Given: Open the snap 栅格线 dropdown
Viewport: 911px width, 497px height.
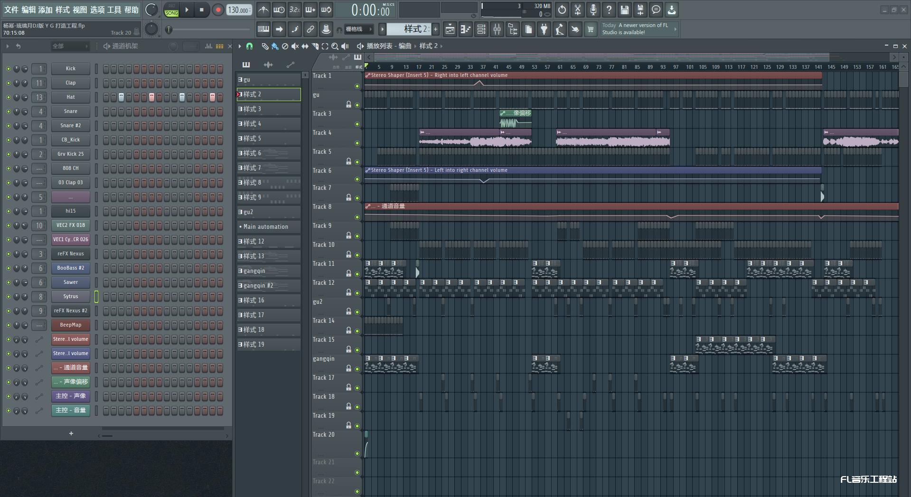Looking at the screenshot, I should [359, 29].
